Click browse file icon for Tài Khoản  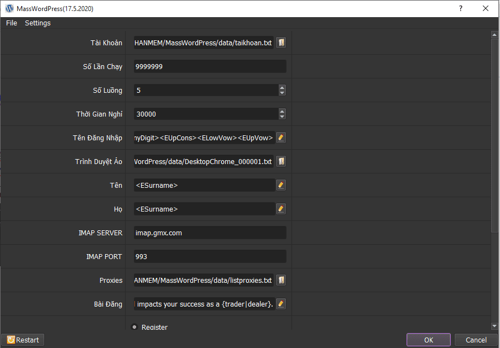click(281, 43)
